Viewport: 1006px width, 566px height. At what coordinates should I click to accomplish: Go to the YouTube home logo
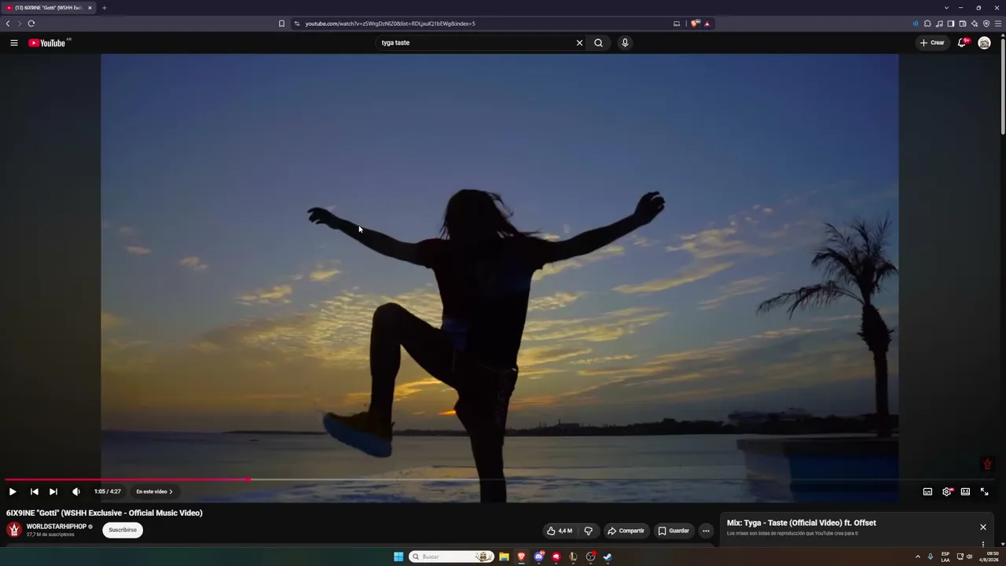47,42
